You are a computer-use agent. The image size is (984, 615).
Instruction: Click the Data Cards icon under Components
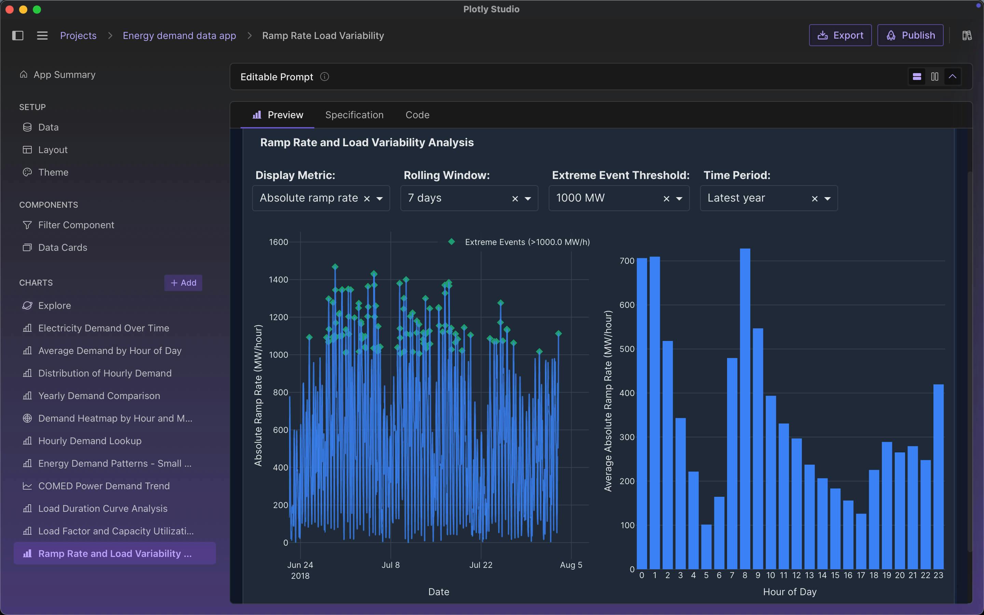27,247
